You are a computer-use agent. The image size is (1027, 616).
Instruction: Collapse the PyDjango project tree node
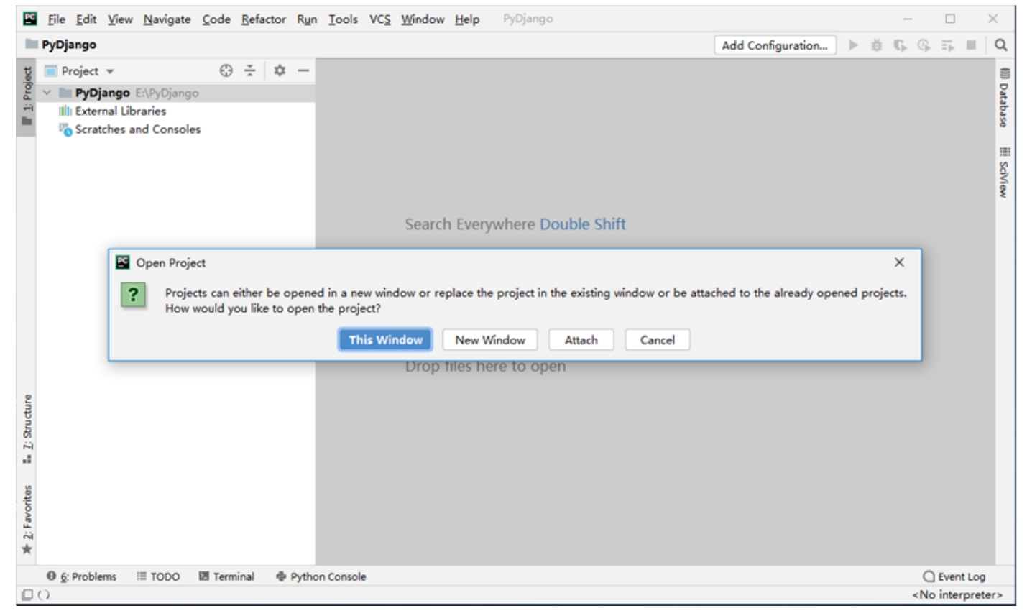(47, 93)
